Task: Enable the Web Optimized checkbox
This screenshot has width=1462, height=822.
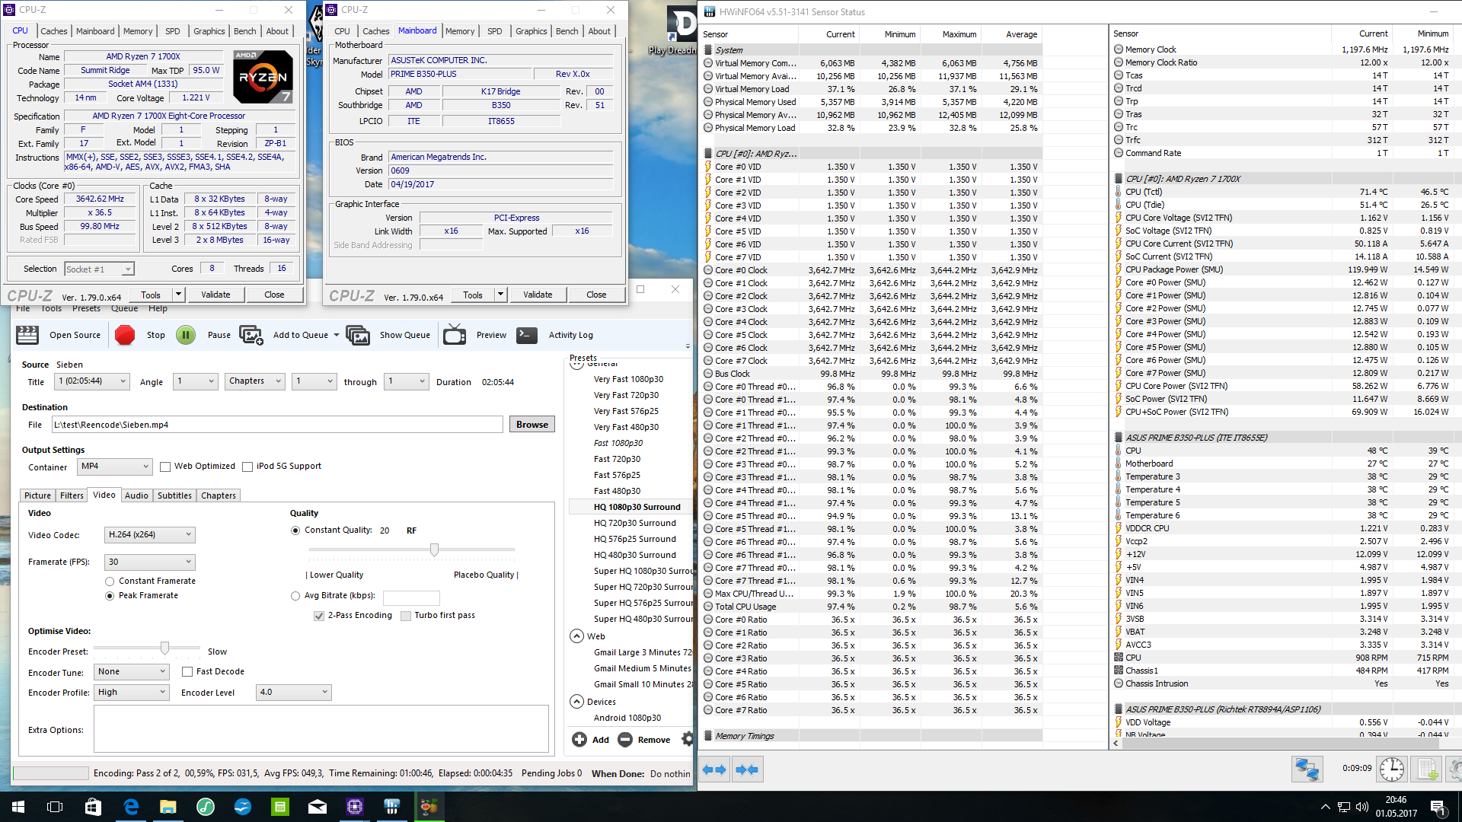Action: (x=165, y=467)
